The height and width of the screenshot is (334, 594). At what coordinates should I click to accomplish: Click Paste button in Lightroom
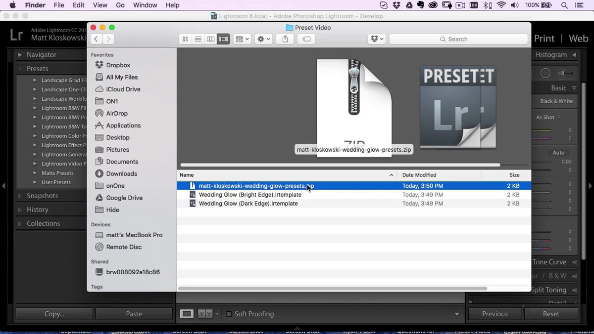(134, 314)
